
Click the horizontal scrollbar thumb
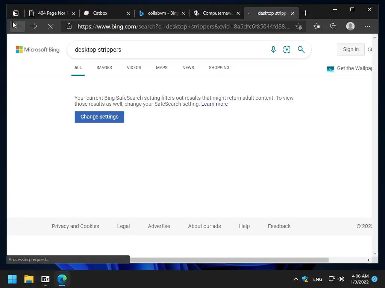click(x=229, y=260)
